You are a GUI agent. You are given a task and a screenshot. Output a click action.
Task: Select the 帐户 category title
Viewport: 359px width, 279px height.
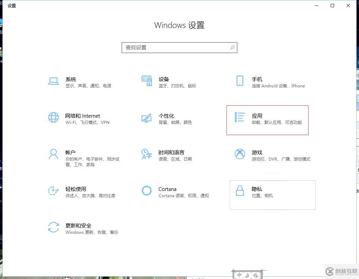point(70,152)
